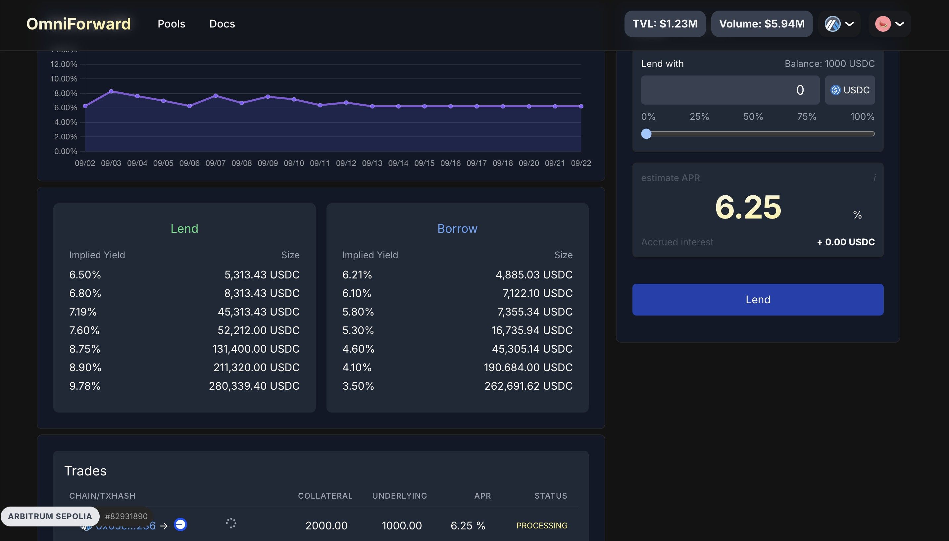The height and width of the screenshot is (541, 949).
Task: Click the 262,691.62 USDC size value
Action: click(528, 386)
